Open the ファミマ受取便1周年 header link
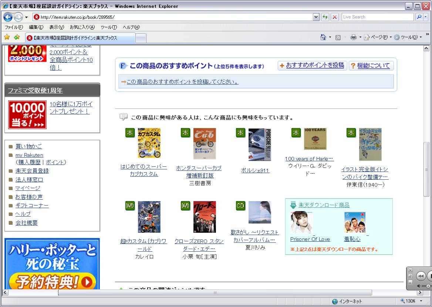 (35, 90)
